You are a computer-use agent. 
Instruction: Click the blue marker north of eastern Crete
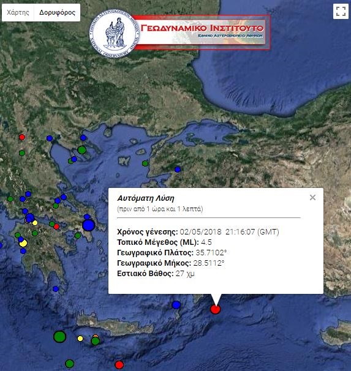(176, 305)
